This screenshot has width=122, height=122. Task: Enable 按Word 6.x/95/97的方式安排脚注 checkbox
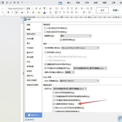click(54, 108)
